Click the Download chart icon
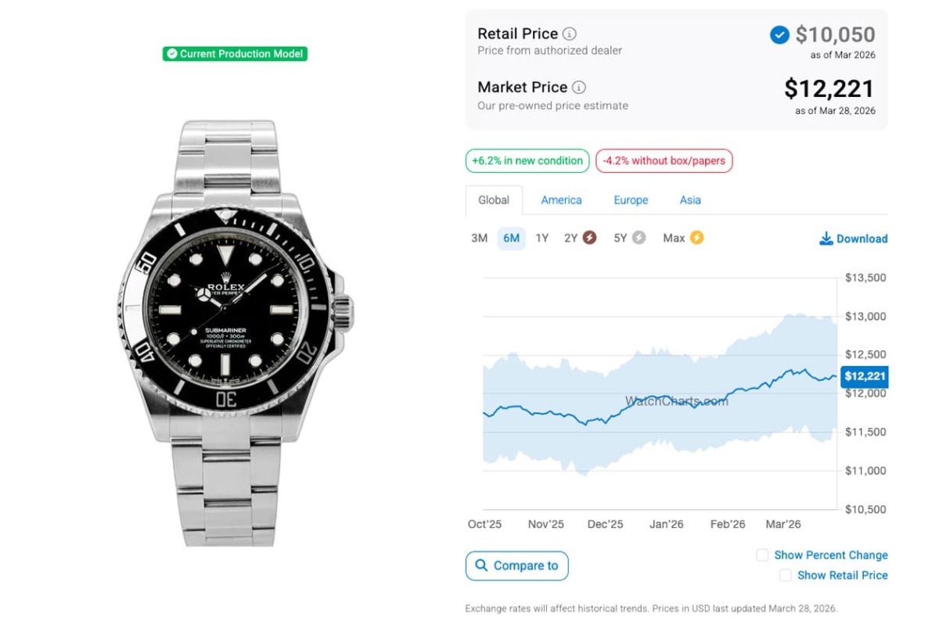The width and height of the screenshot is (939, 621). [826, 239]
